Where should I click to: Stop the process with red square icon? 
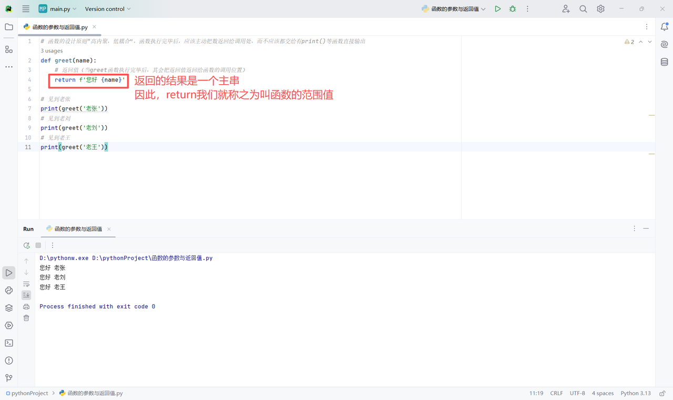(x=38, y=245)
